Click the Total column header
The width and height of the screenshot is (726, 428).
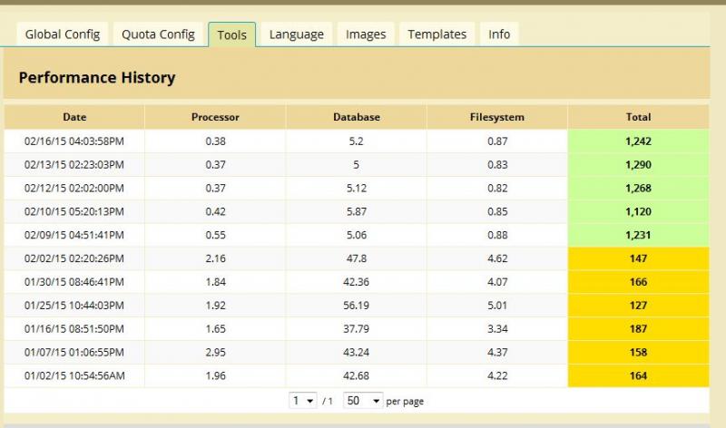639,117
